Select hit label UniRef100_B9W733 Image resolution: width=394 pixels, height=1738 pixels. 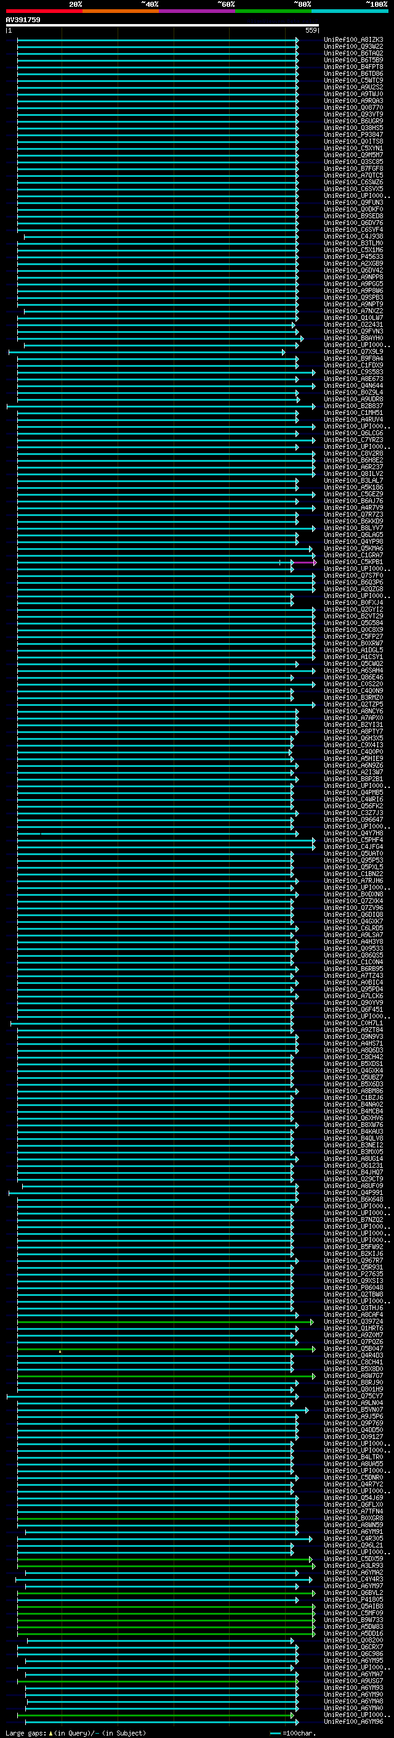[x=353, y=1619]
